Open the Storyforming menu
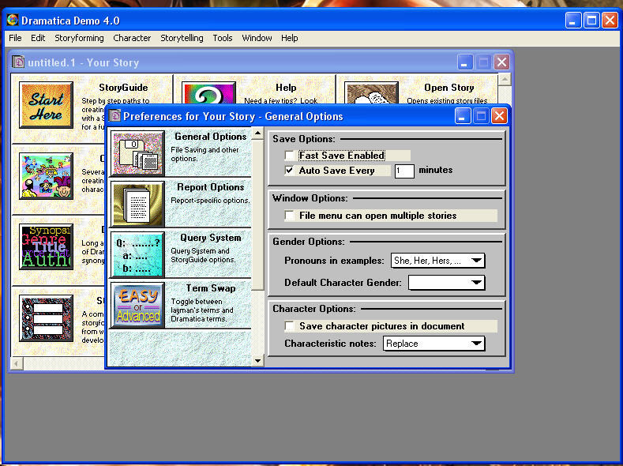Viewport: 623px width, 466px height. (x=79, y=38)
